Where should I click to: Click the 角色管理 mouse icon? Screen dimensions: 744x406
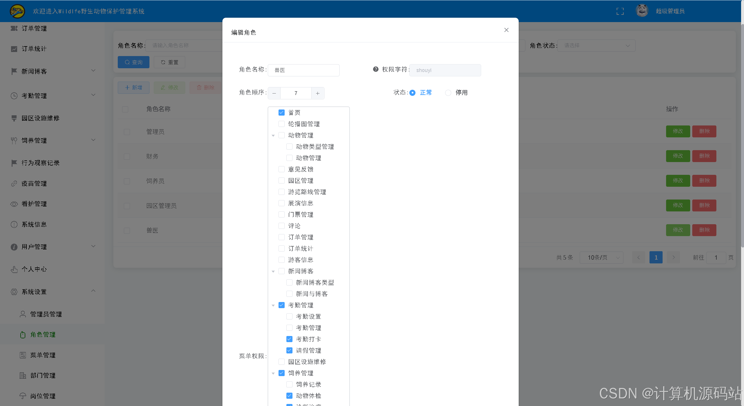coord(23,335)
